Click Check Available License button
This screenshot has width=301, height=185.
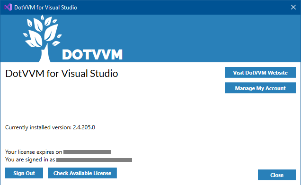tap(82, 173)
